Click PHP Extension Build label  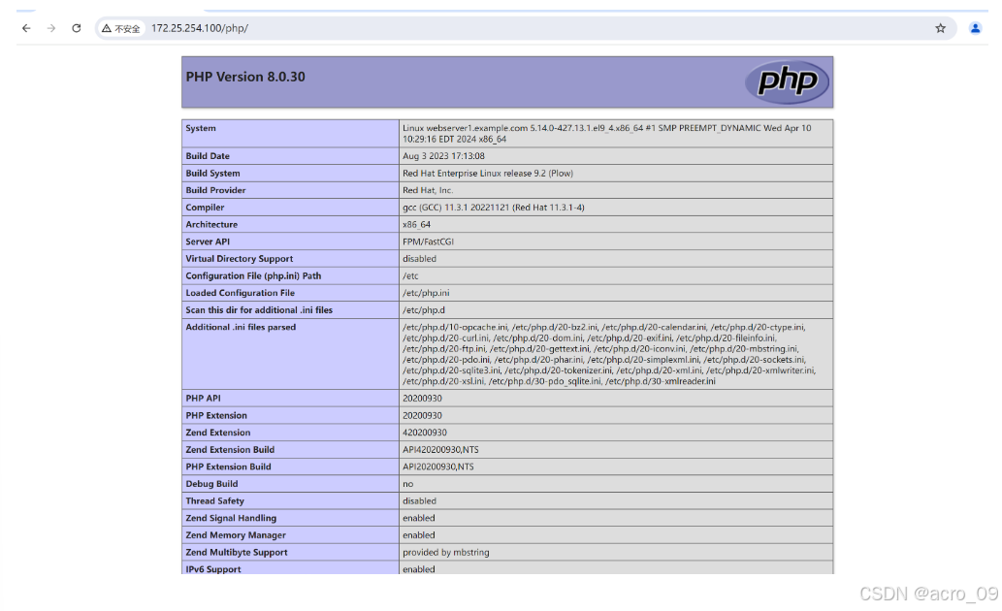pyautogui.click(x=228, y=467)
